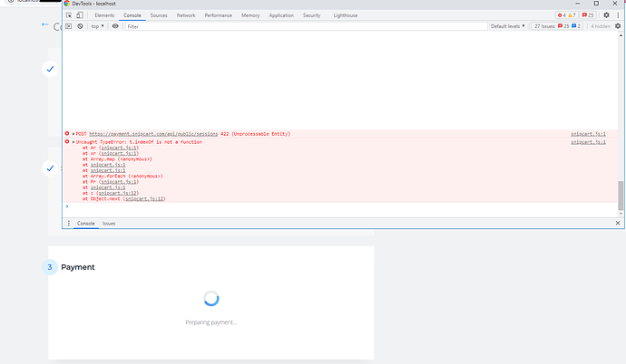This screenshot has height=364, width=626.
Task: Open DevTools settings gear in tab bar
Action: (x=606, y=15)
